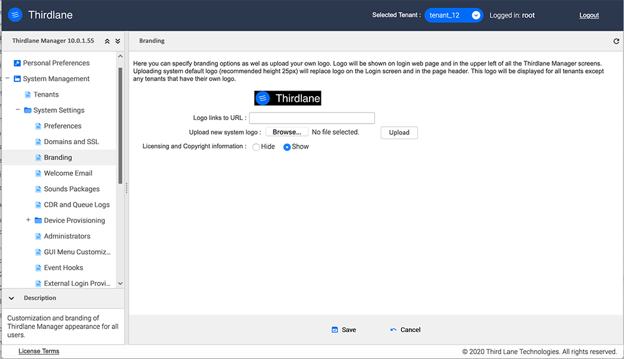Click the Upload button
624x359 pixels.
[x=399, y=132]
